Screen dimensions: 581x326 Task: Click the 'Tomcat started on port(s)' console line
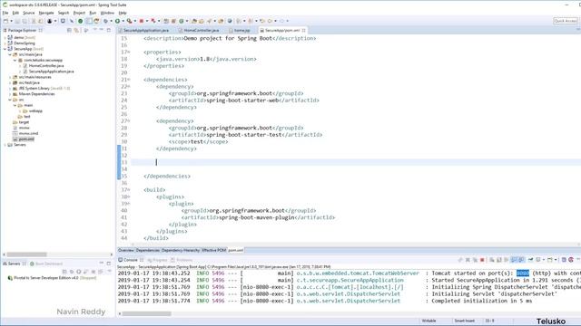tap(349, 273)
